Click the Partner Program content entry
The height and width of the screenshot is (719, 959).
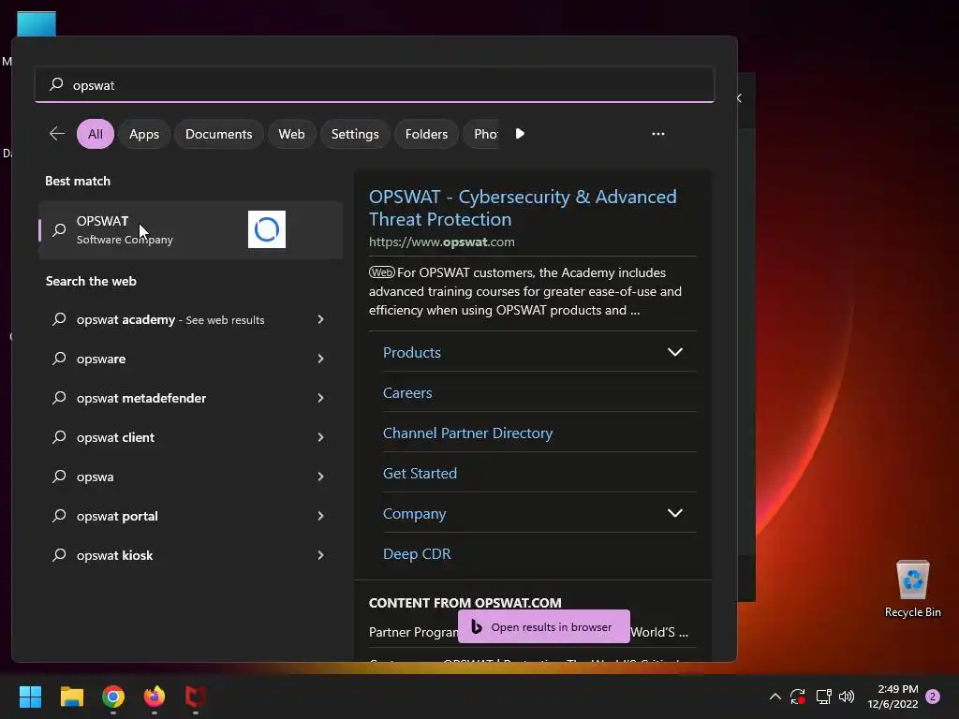(414, 632)
